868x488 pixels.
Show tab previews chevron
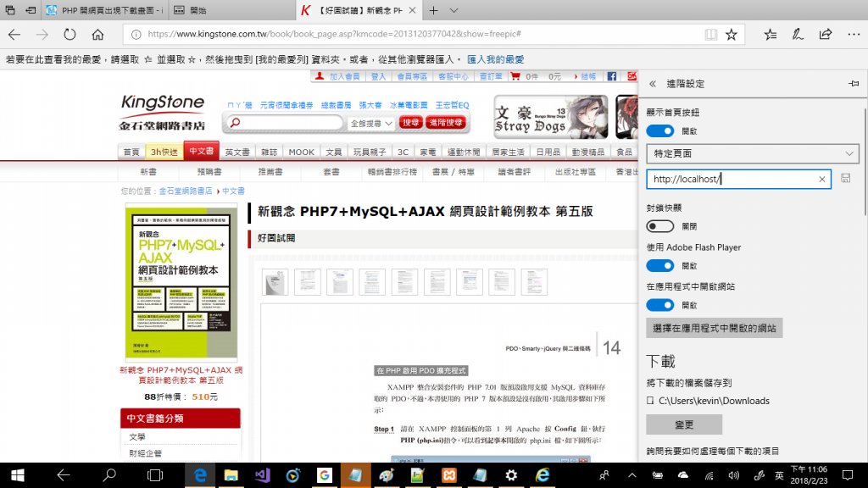click(x=454, y=10)
